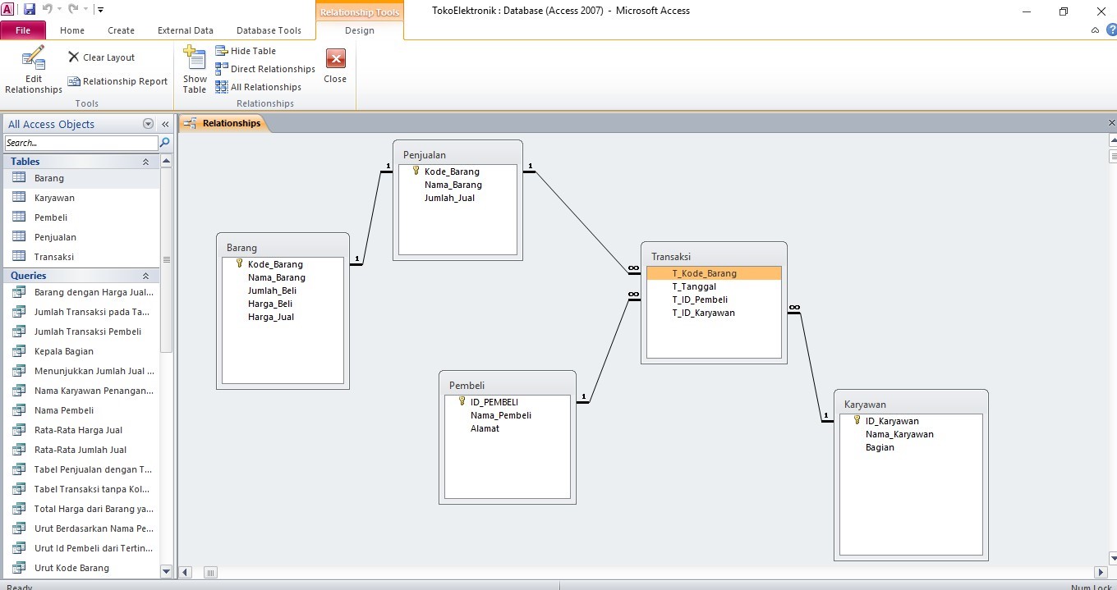Switch to the External Data tab
Screen dimensions: 1117x590
tap(186, 30)
